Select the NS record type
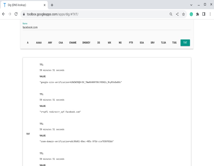Image resolution: width=214 pixels, height=166 pixels. [120, 43]
